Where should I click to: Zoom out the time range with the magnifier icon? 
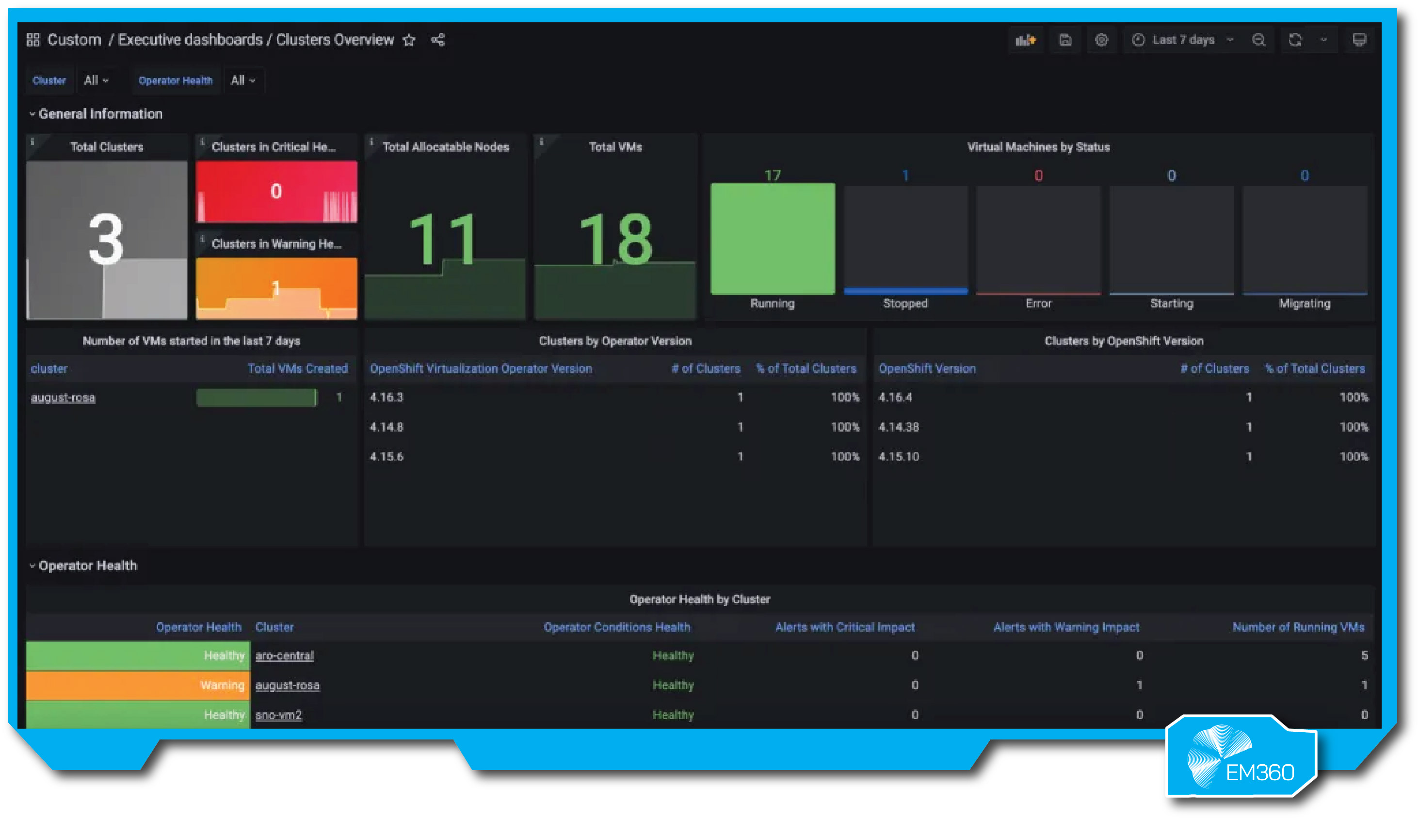[x=1259, y=39]
